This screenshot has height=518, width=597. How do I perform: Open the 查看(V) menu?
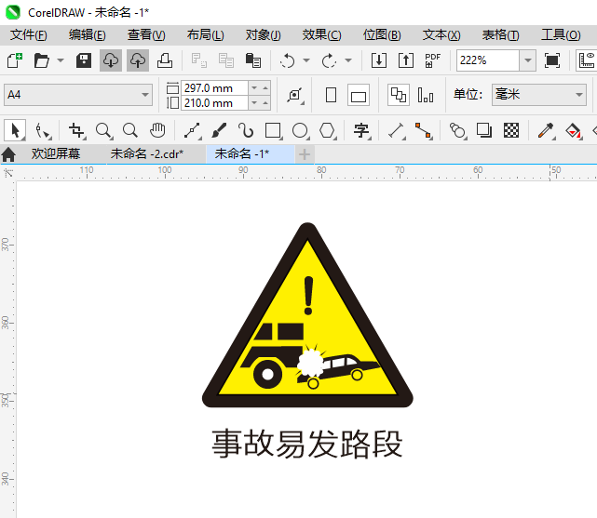pyautogui.click(x=146, y=35)
